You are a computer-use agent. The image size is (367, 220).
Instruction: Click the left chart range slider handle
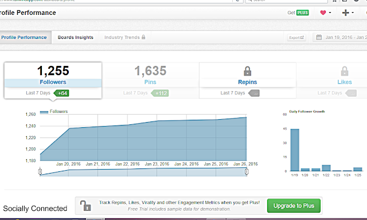point(40,172)
